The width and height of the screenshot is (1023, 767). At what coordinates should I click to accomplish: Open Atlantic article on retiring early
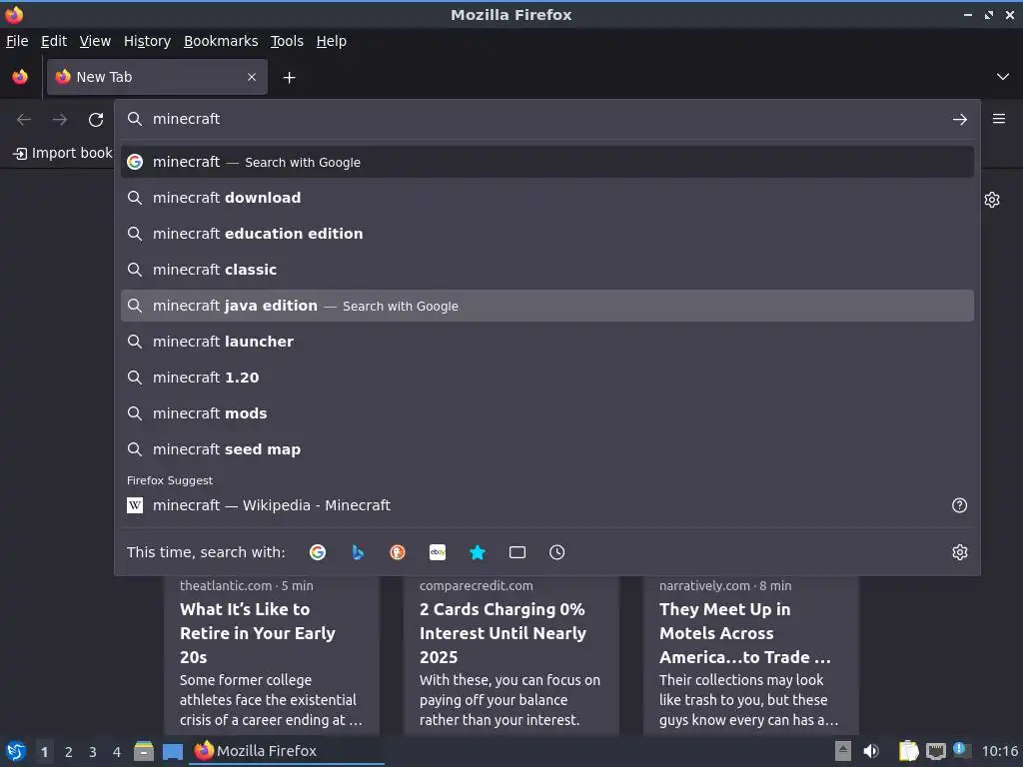[x=272, y=655]
